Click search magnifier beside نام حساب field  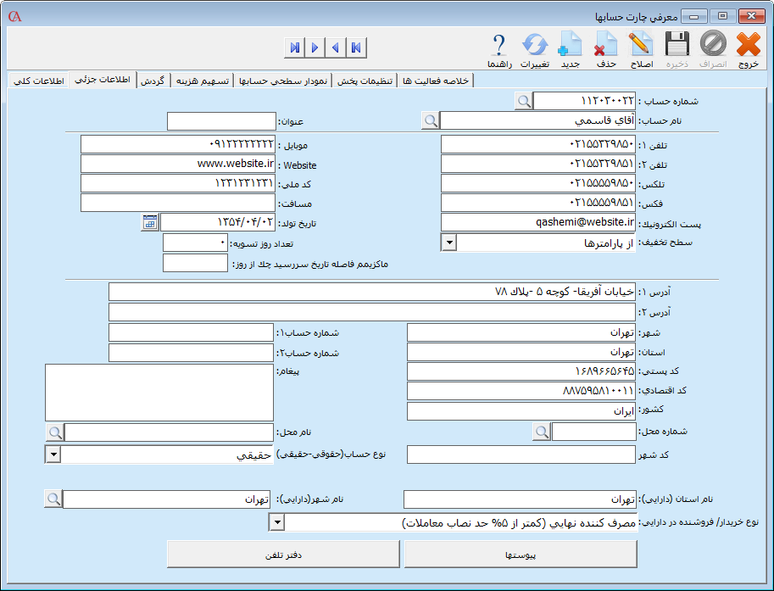[x=431, y=120]
